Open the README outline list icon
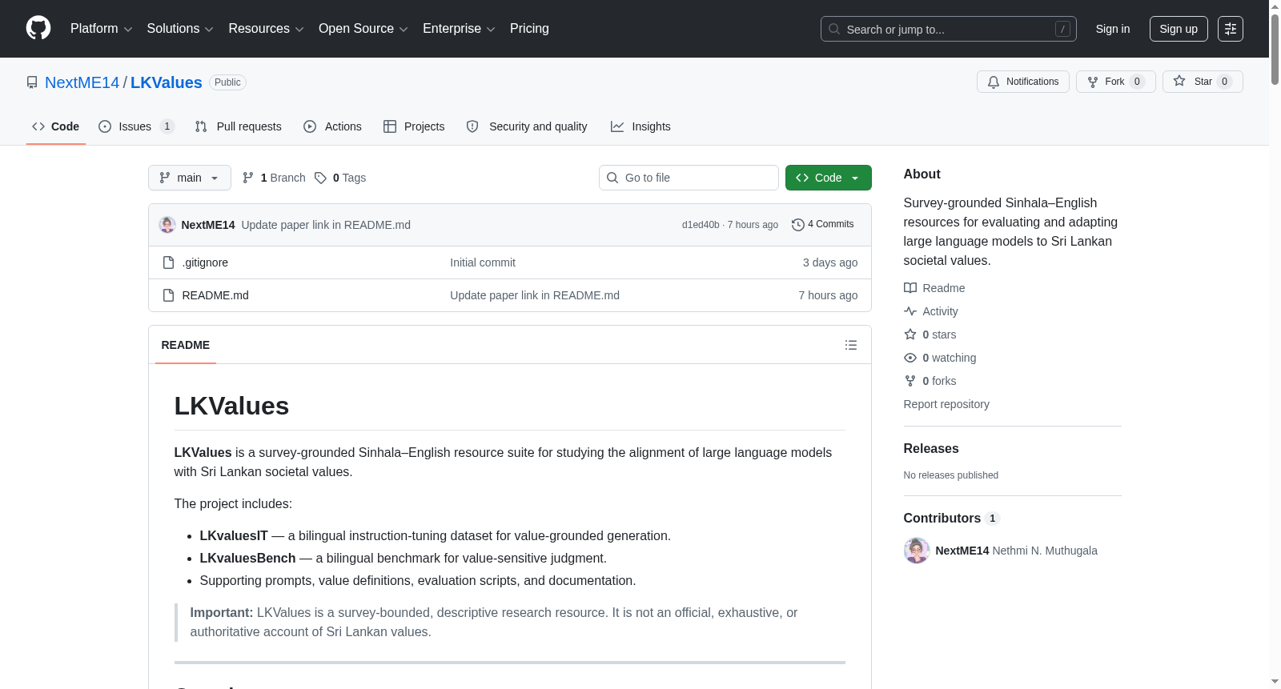 click(851, 345)
